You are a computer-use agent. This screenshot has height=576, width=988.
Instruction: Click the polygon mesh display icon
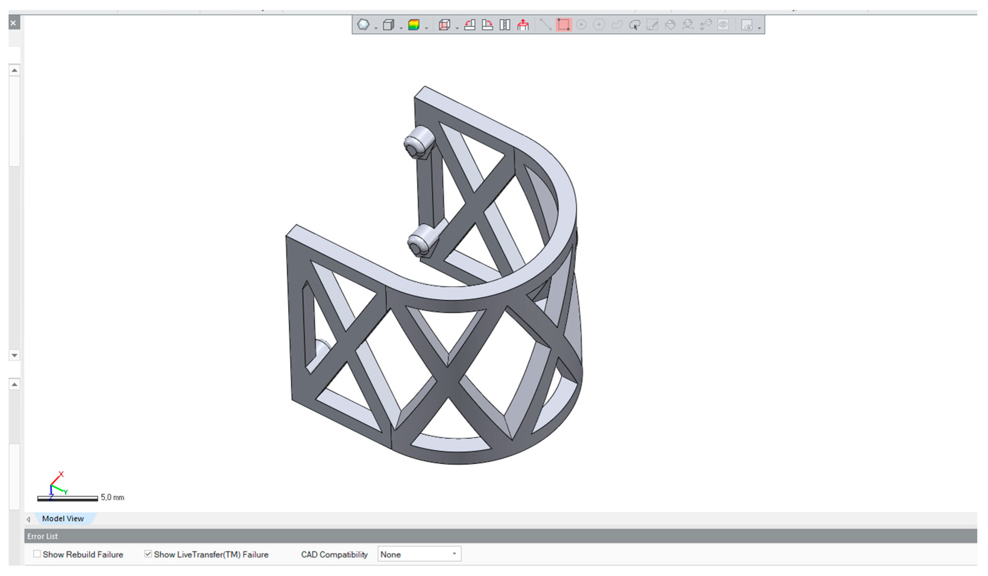tap(363, 24)
